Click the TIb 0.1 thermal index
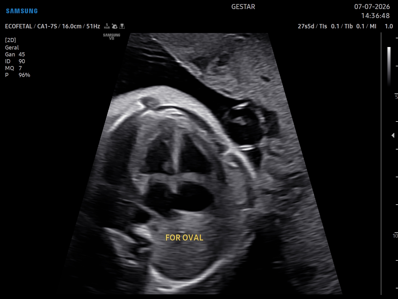The height and width of the screenshot is (299, 398). click(x=354, y=26)
